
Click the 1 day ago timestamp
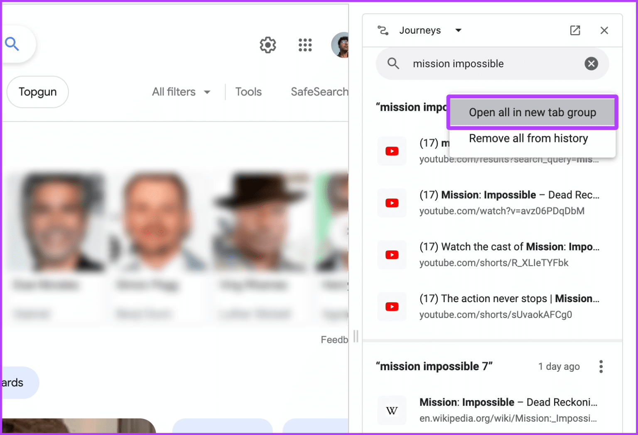[x=559, y=367]
